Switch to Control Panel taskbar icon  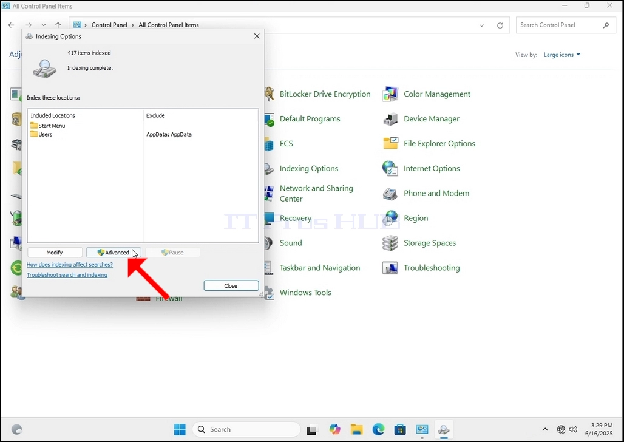point(422,429)
